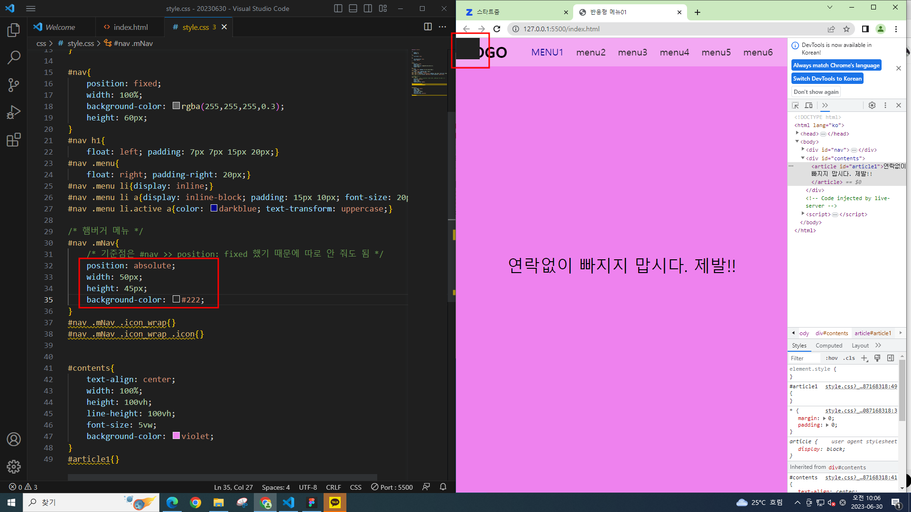Open the Search view in activity bar

click(14, 58)
